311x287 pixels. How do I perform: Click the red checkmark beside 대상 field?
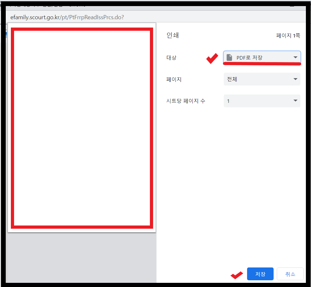coord(212,58)
